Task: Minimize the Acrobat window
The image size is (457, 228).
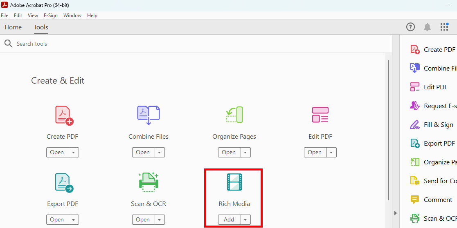Action: pyautogui.click(x=447, y=5)
